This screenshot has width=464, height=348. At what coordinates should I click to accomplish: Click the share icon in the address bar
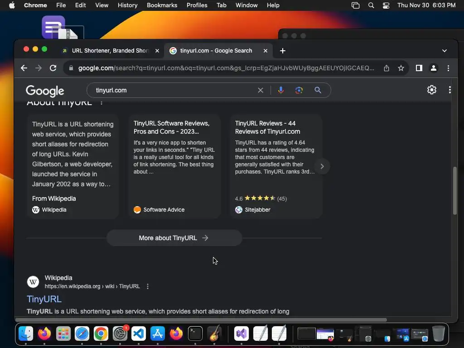387,68
